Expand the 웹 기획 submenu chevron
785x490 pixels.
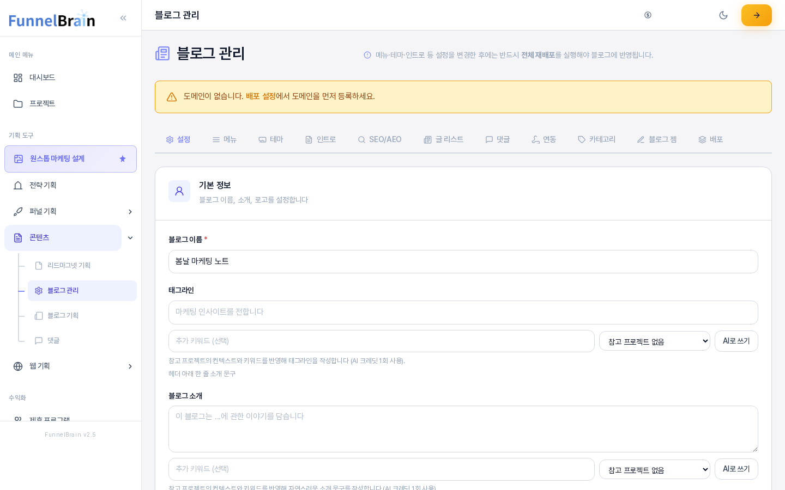pos(130,366)
